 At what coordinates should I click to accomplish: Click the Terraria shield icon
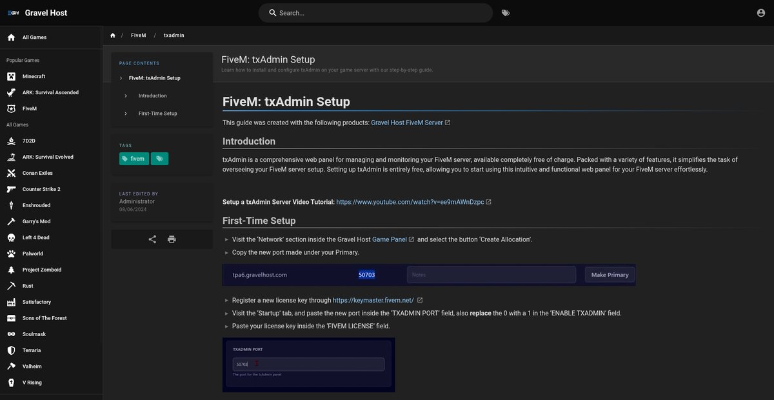(11, 350)
